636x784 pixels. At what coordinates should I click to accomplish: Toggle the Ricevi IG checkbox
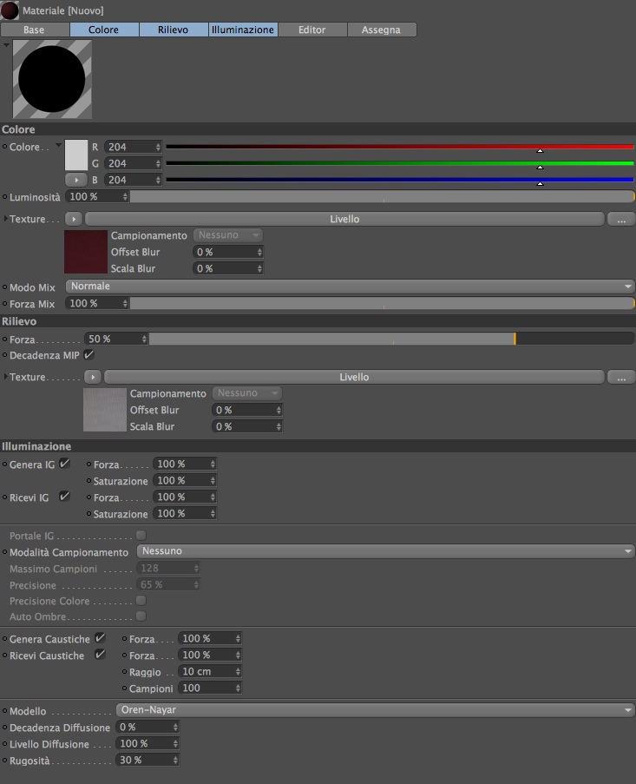click(64, 497)
